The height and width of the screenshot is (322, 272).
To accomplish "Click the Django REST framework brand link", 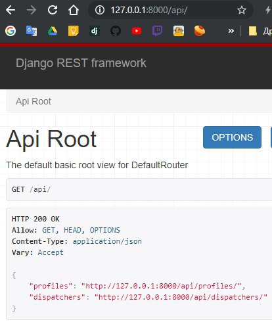I will 81,63.
